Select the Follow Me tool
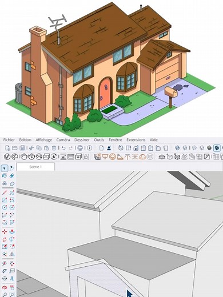This screenshot has width=223, height=297. 12,239
